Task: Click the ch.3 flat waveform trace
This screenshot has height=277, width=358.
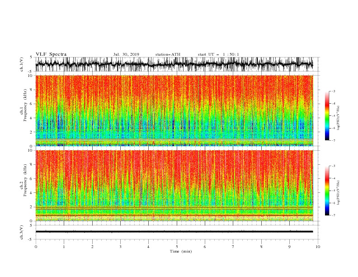Action: pyautogui.click(x=174, y=232)
